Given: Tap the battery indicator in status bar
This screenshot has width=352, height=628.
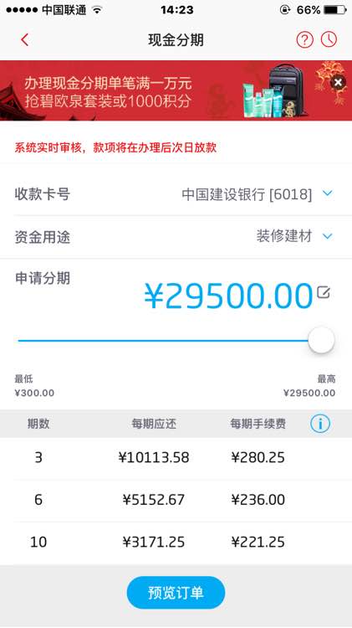Looking at the screenshot, I should (335, 10).
